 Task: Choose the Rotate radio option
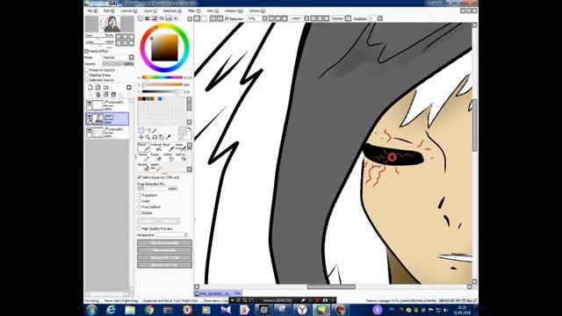[140, 212]
